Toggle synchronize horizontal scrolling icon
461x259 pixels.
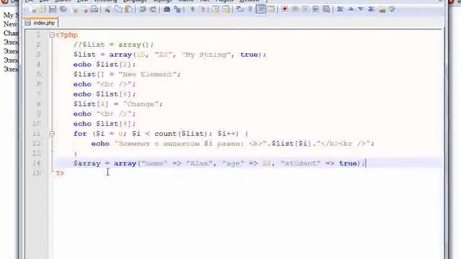click(225, 9)
